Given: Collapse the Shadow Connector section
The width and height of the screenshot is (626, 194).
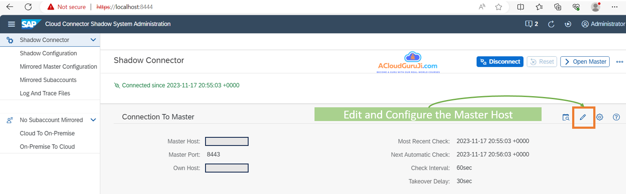Looking at the screenshot, I should [x=93, y=40].
